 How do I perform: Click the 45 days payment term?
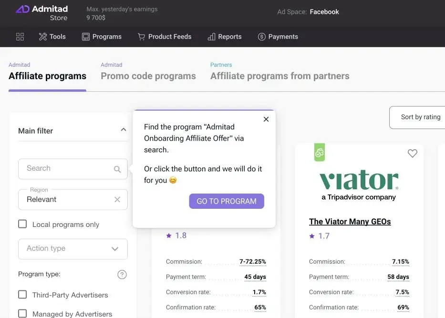pos(255,277)
